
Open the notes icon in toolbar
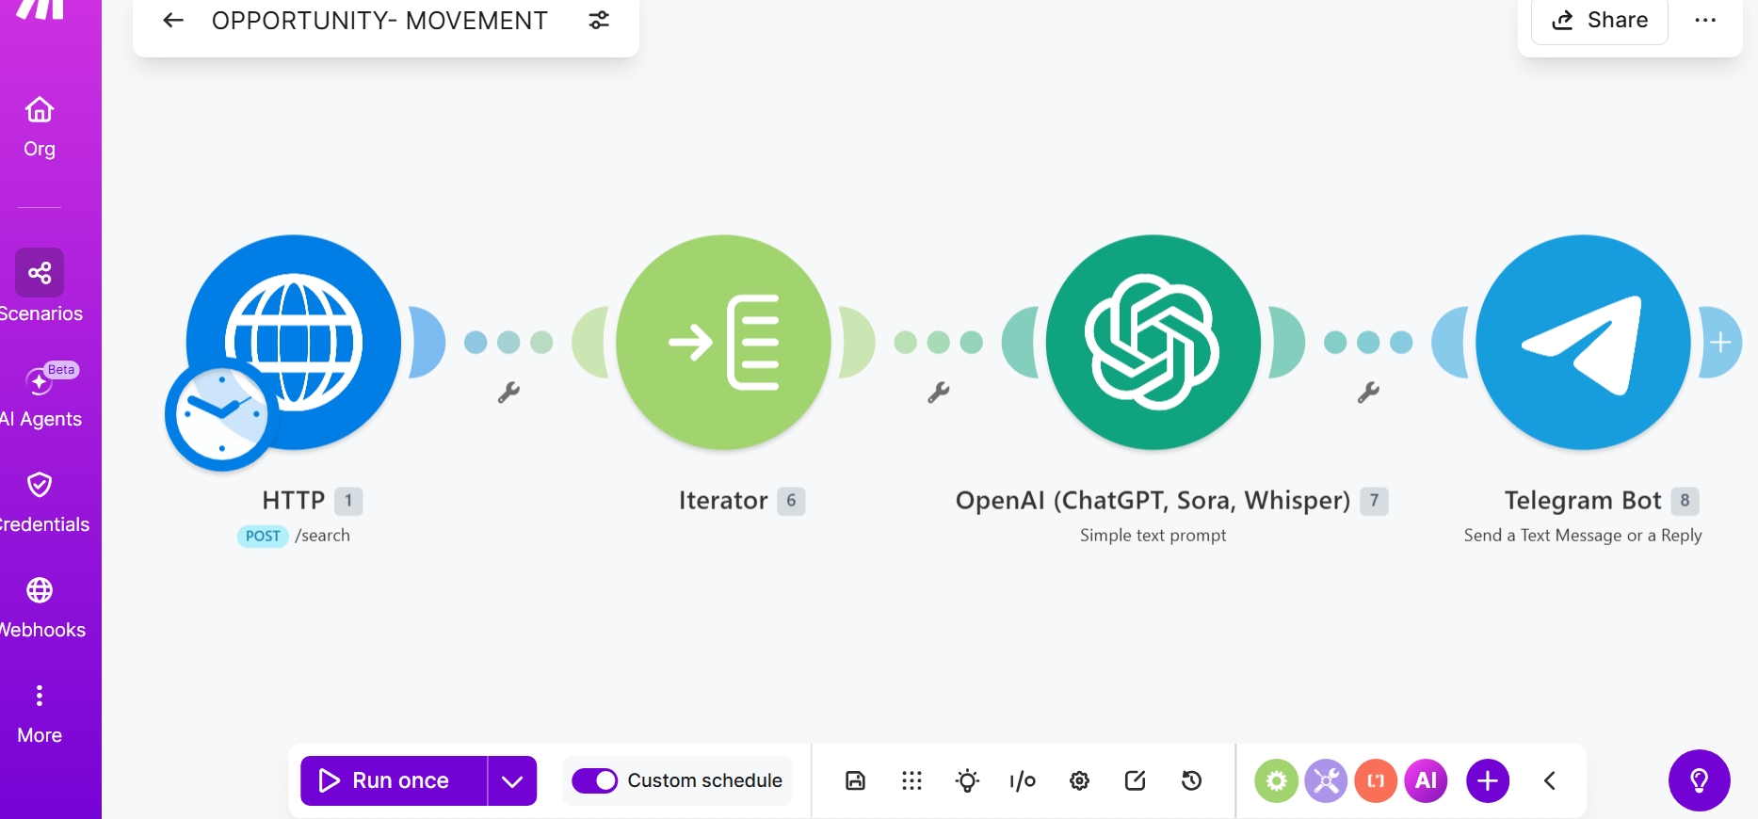(x=1136, y=780)
